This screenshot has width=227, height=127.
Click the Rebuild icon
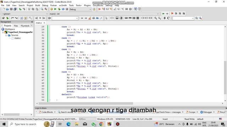point(63,9)
